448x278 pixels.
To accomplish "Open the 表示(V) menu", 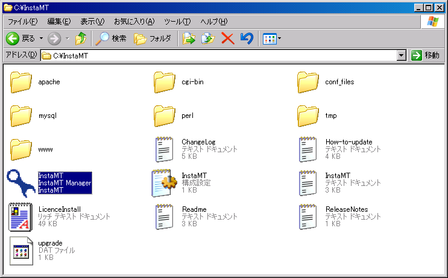I will 92,22.
